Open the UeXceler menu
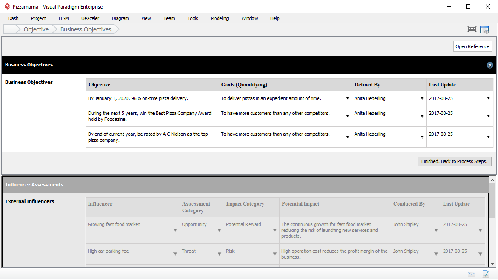498x280 pixels. [x=90, y=18]
